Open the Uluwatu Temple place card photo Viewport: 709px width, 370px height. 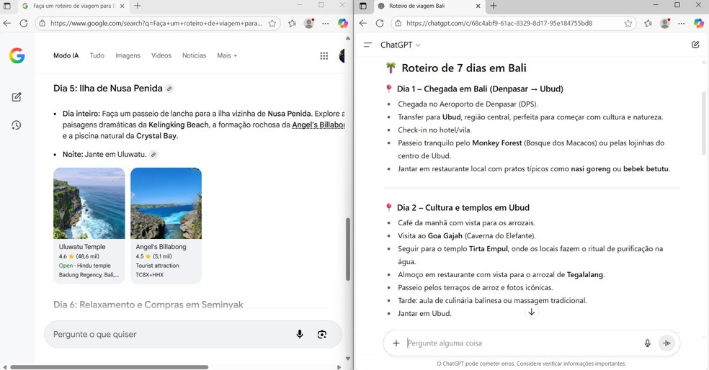pyautogui.click(x=89, y=203)
